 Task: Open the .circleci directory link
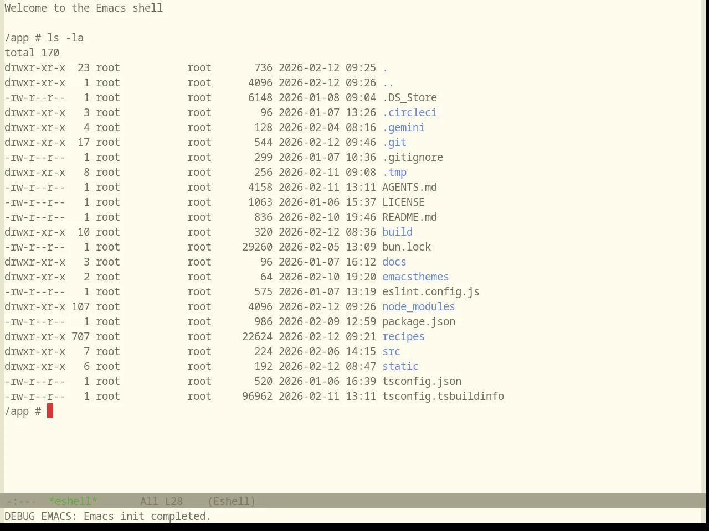pyautogui.click(x=409, y=112)
